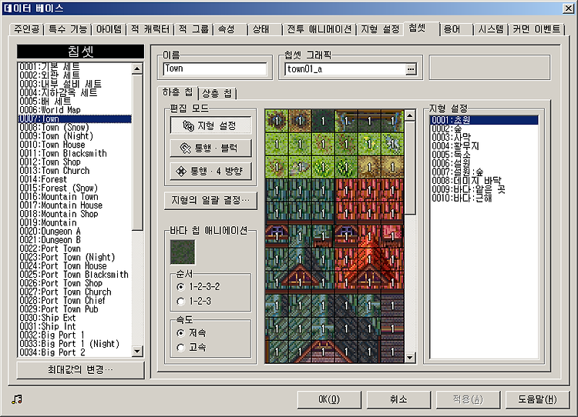Select chipset 0029:Port Town Pub

[x=75, y=309]
